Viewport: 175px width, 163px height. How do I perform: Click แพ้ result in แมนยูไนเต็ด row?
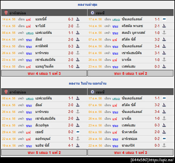28,67
